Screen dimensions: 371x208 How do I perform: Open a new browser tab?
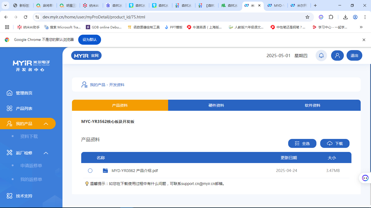coord(315,5)
